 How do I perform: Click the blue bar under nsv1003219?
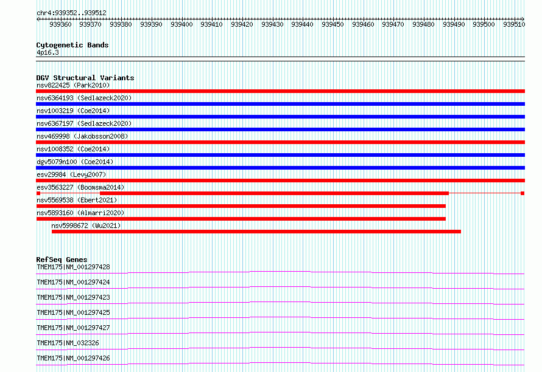(x=280, y=117)
